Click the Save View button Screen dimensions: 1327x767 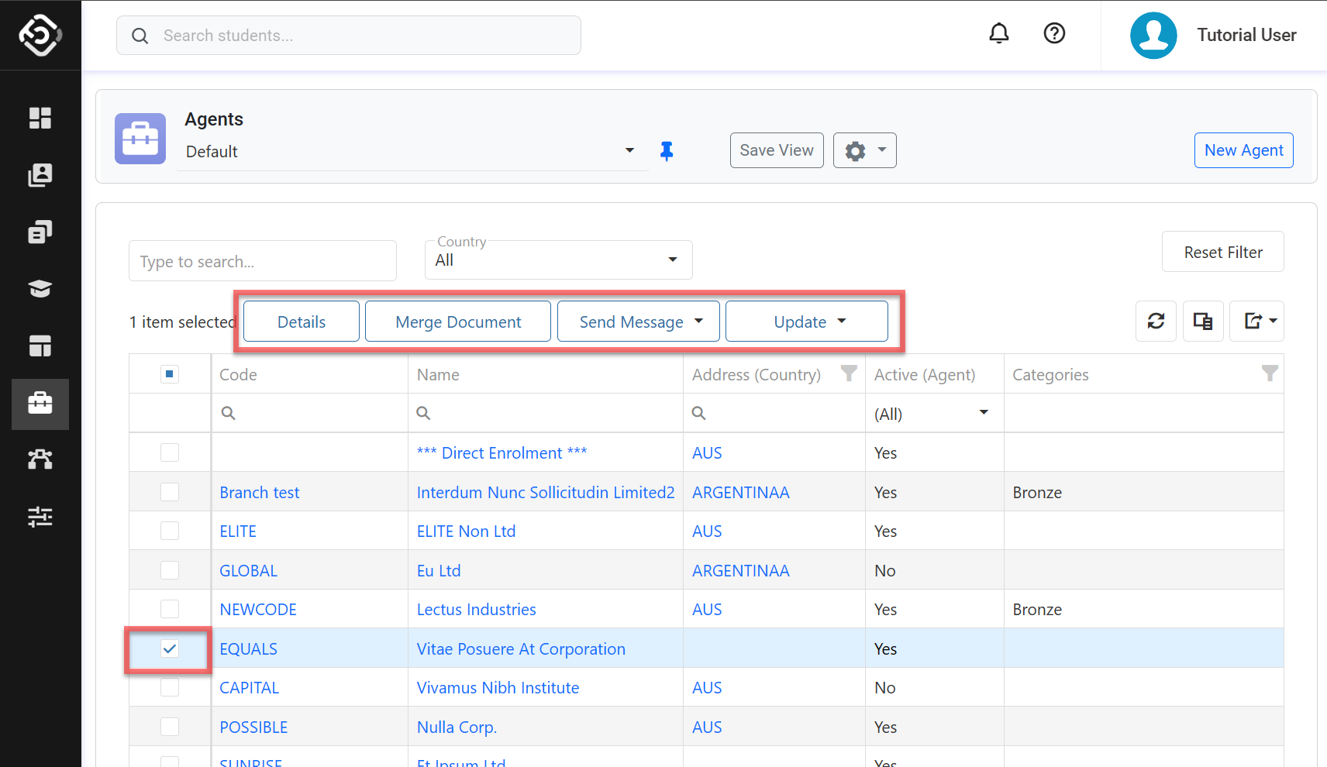coord(777,150)
